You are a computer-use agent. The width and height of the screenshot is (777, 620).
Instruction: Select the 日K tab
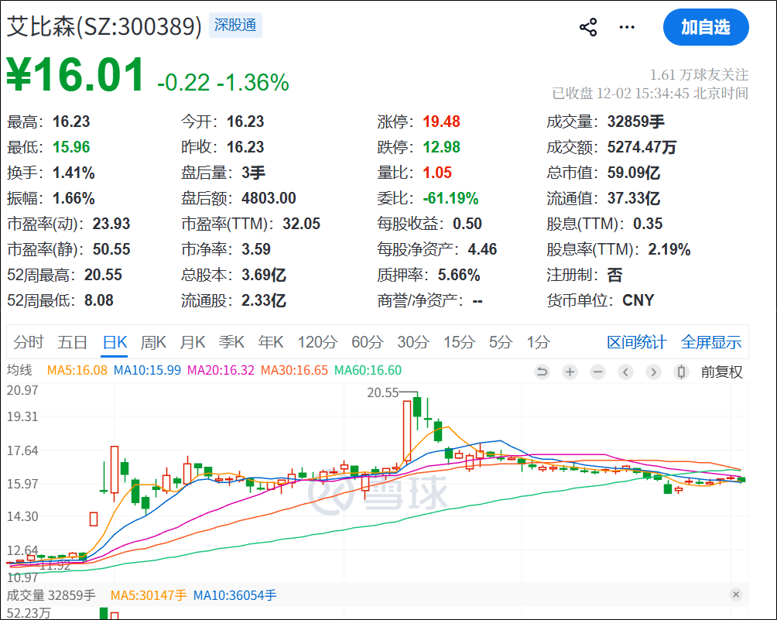115,342
